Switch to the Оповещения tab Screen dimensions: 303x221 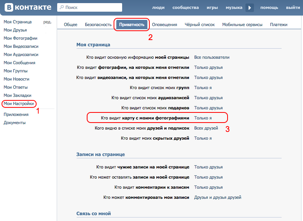coord(165,25)
